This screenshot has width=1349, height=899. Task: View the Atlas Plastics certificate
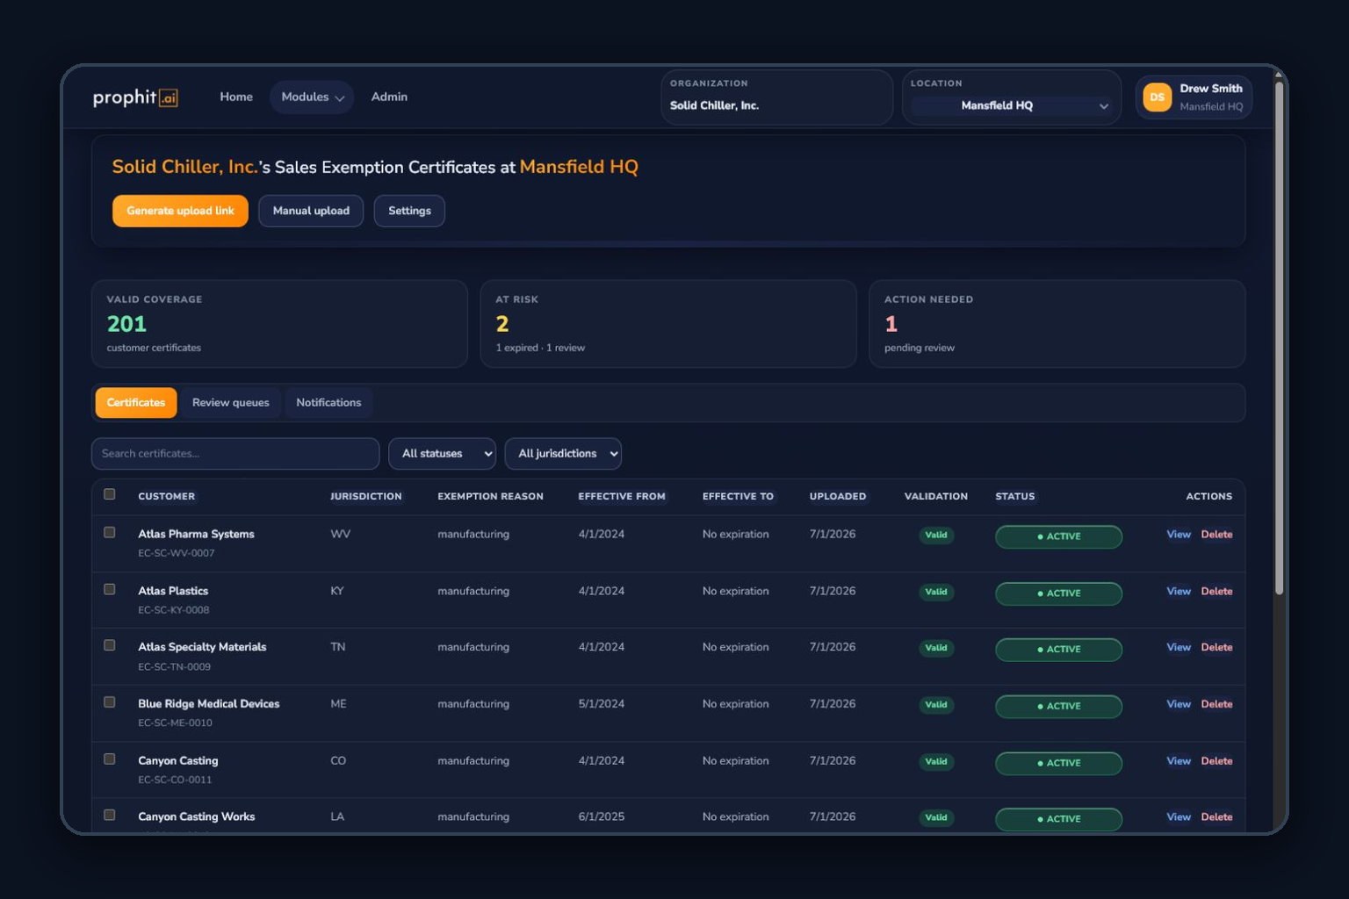pos(1179,592)
